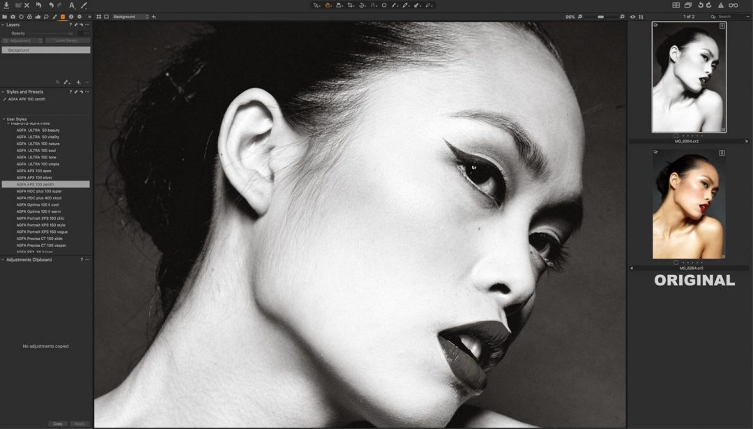Toggle browser visibility eye icon
This screenshot has width=753, height=429.
coord(633,16)
